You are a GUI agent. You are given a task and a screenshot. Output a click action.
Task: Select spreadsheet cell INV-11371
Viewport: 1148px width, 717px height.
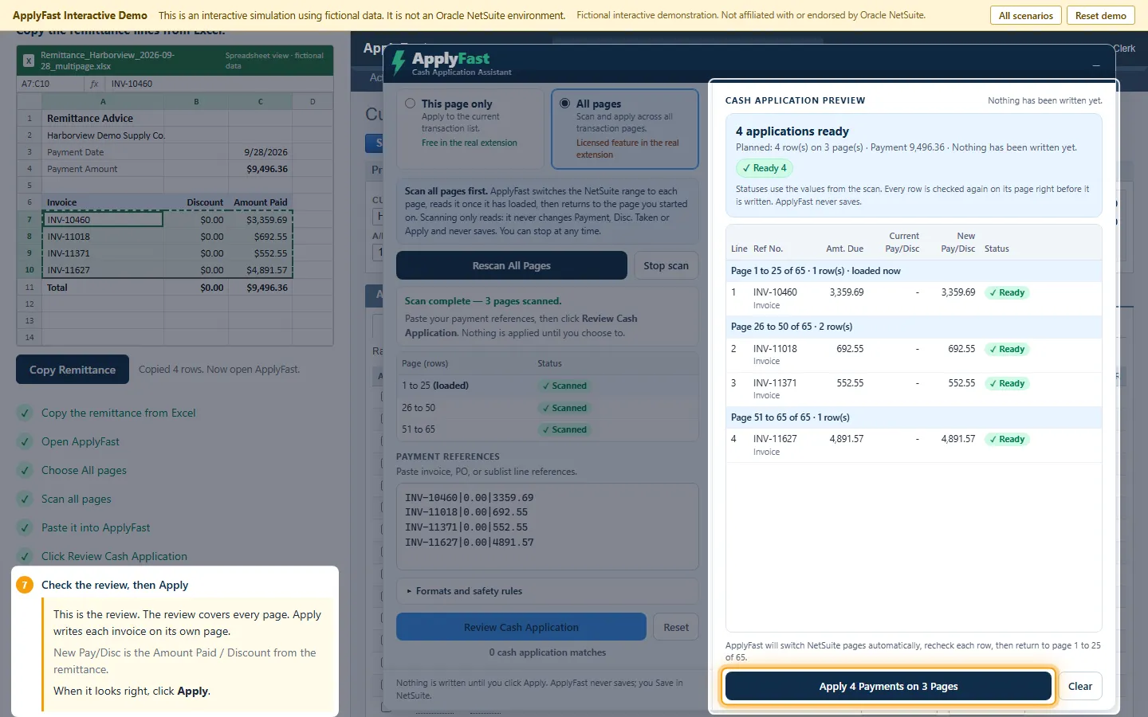103,253
